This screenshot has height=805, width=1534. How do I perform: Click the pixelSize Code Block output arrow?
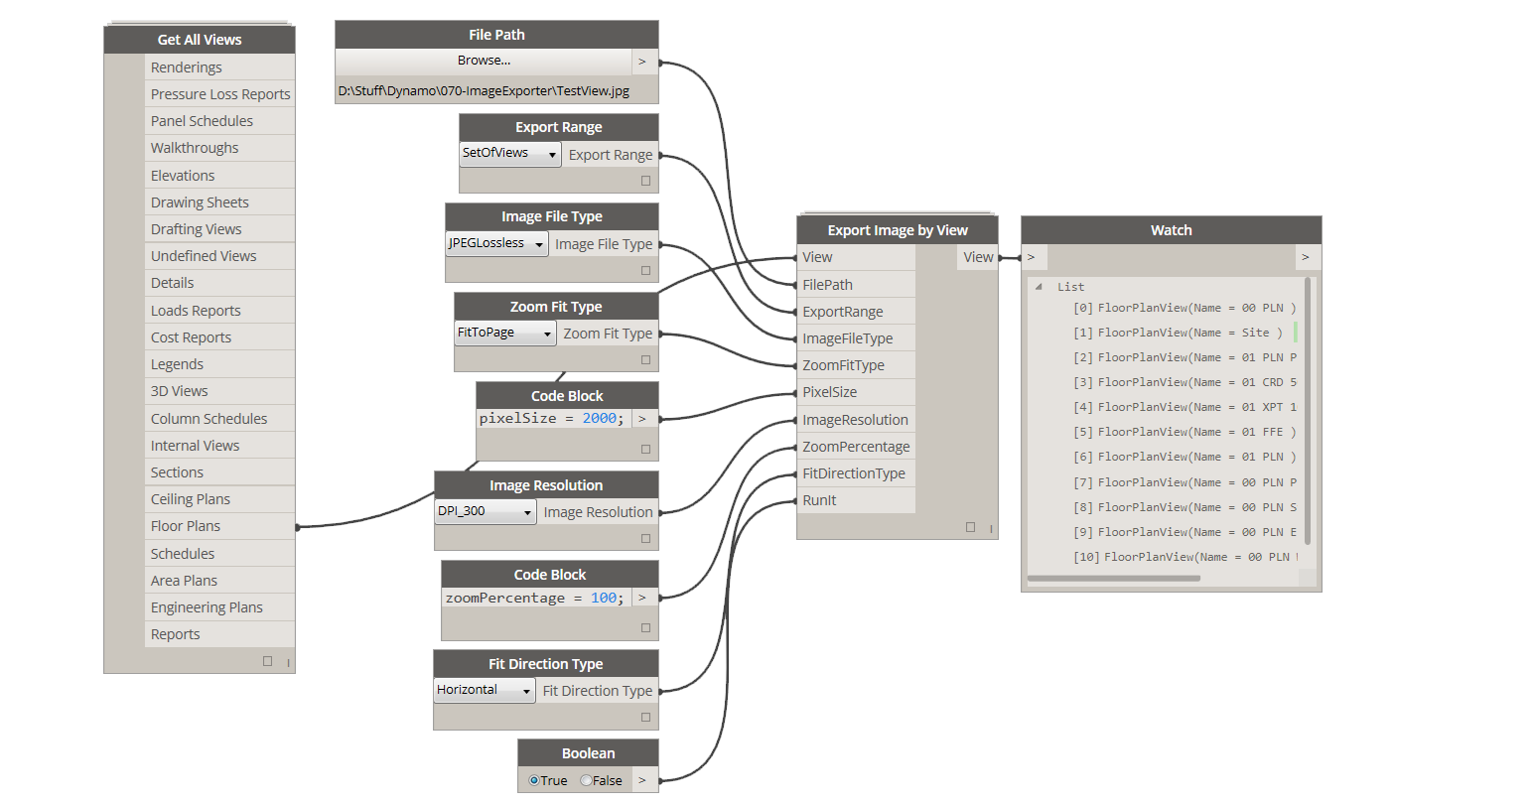(x=643, y=418)
